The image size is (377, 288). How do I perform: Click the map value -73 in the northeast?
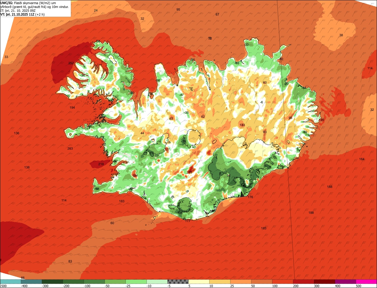point(286,84)
